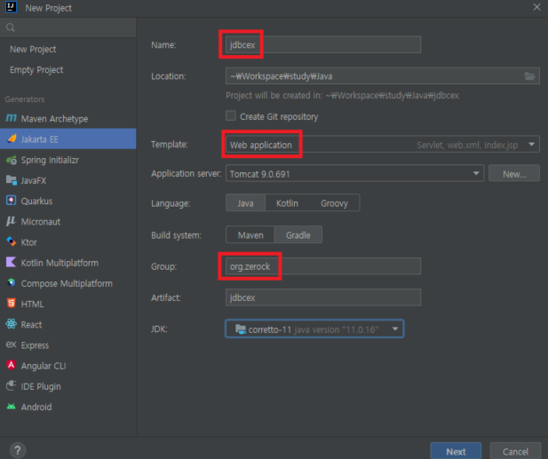Select the Express generator label

[x=35, y=345]
